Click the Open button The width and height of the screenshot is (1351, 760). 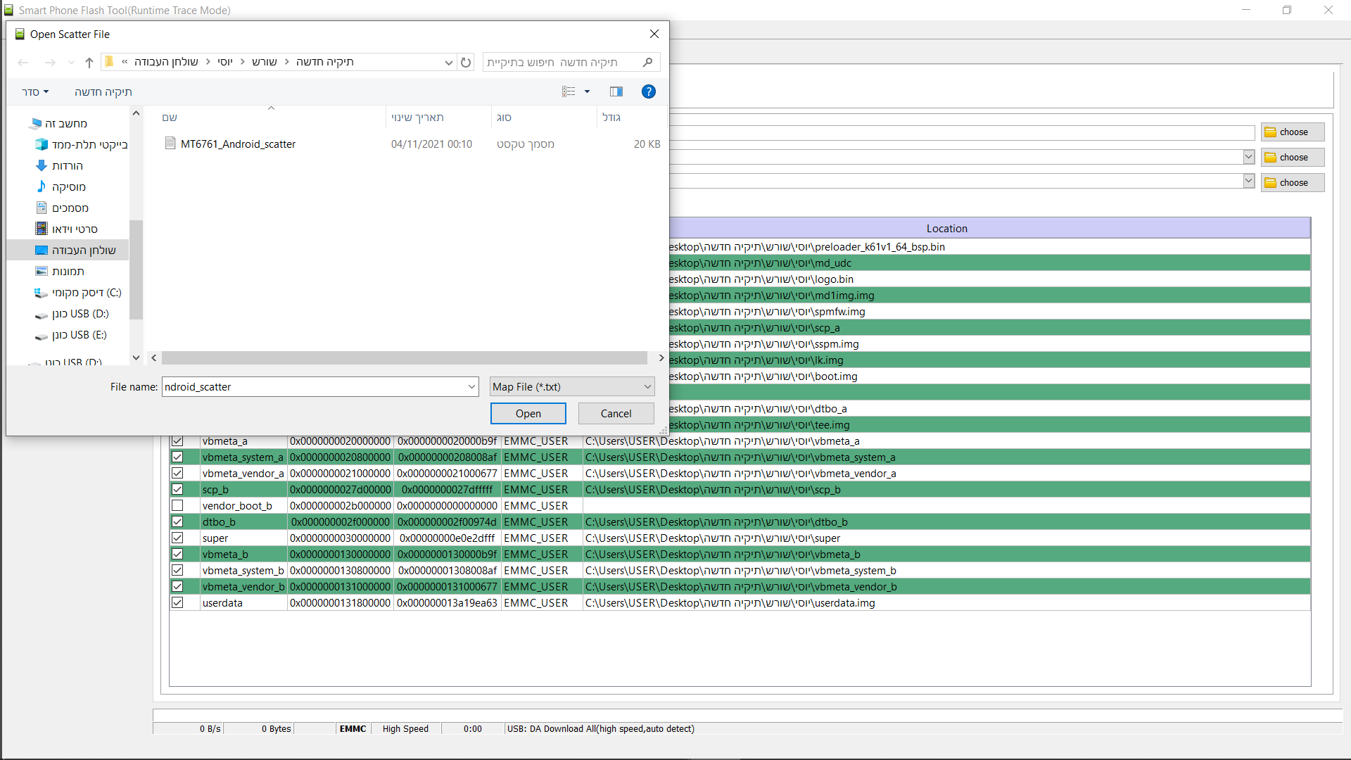tap(528, 414)
